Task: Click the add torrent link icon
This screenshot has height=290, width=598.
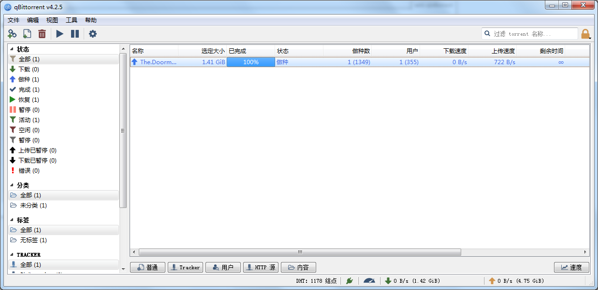Action: tap(12, 34)
